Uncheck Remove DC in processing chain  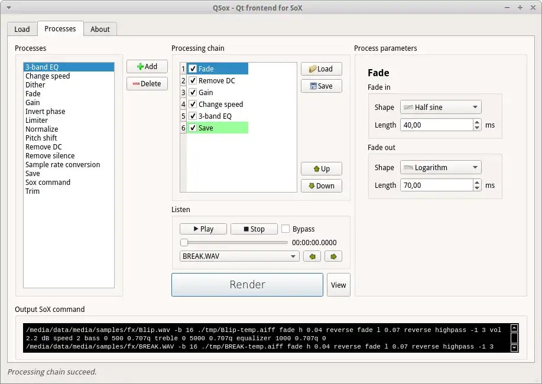point(193,80)
